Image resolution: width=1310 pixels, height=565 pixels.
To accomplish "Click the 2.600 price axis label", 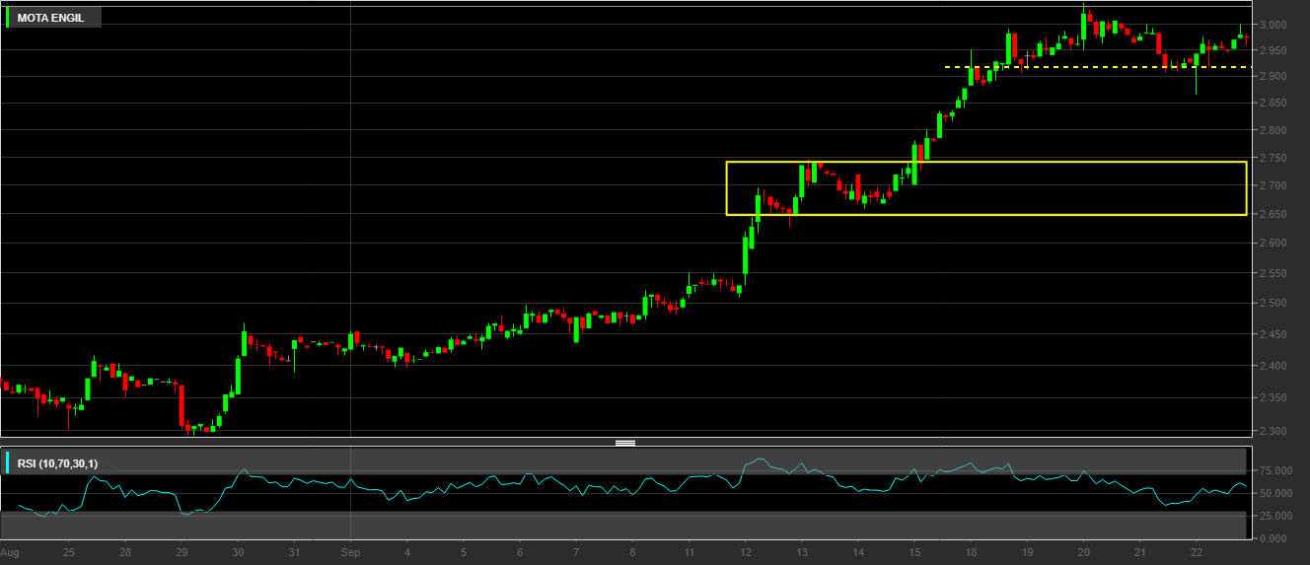I will click(x=1272, y=244).
